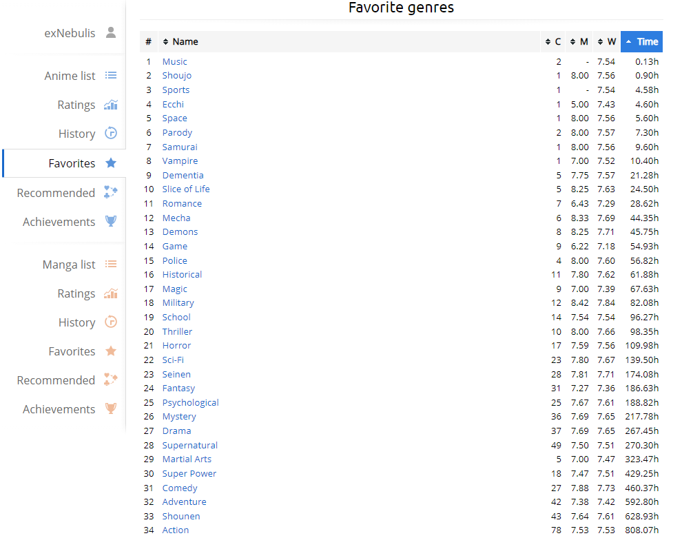
Task: Open the anime Achievements trophy icon
Action: (x=111, y=222)
